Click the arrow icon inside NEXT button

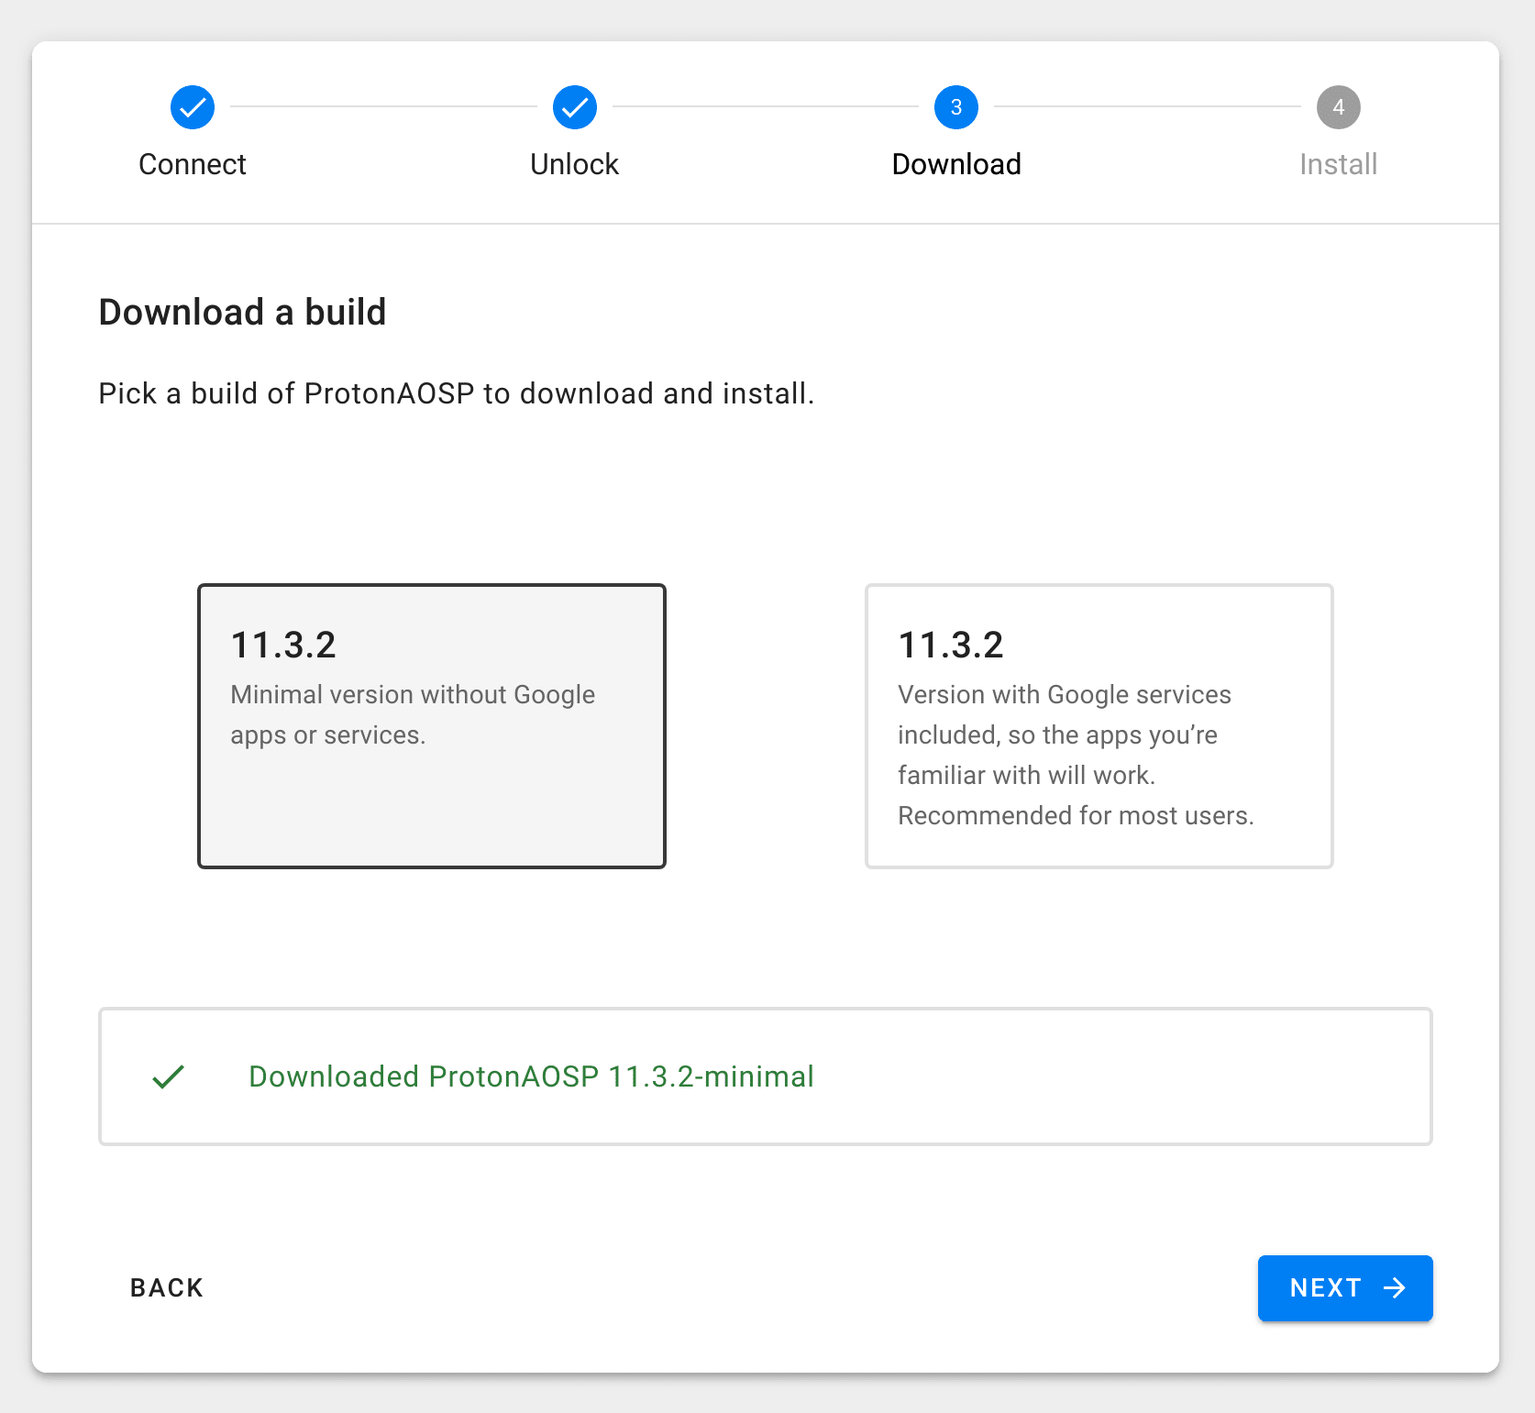coord(1395,1288)
